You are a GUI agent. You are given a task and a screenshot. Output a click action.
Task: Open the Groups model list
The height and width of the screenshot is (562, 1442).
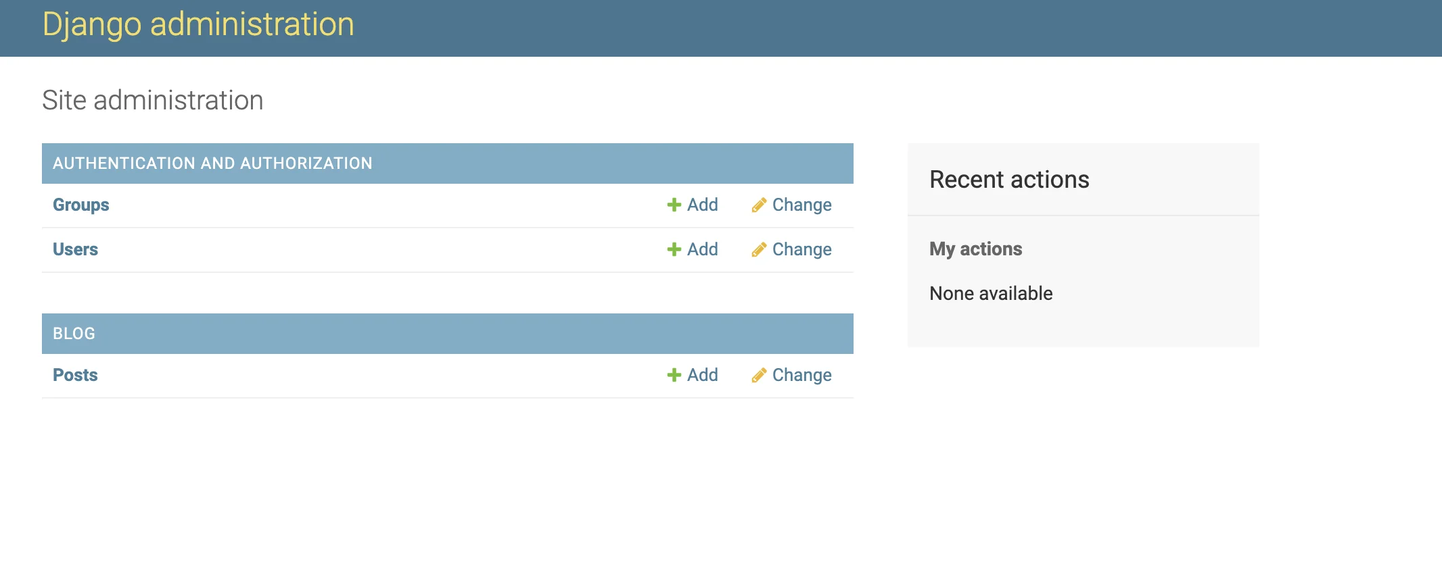point(80,205)
